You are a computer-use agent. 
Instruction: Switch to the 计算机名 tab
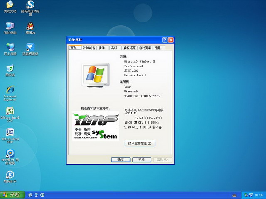coord(89,48)
